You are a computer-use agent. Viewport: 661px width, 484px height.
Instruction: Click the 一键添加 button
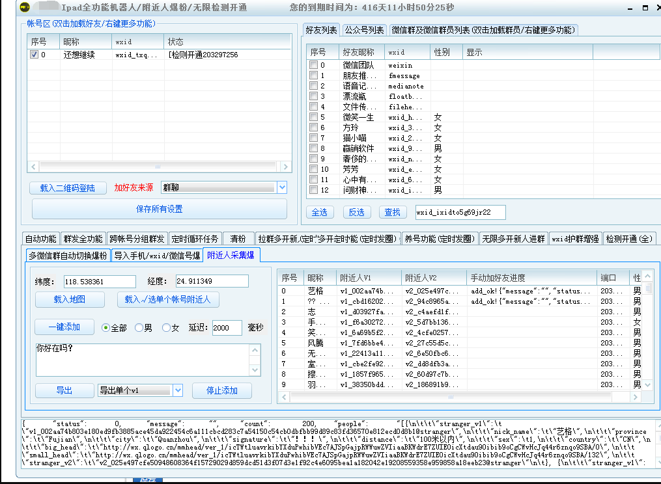[64, 327]
